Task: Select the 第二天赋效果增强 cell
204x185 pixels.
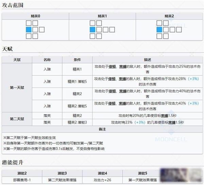Action: click(62, 180)
